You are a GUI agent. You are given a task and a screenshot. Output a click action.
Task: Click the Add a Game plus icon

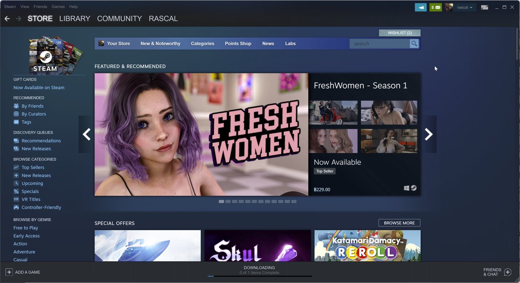click(9, 272)
